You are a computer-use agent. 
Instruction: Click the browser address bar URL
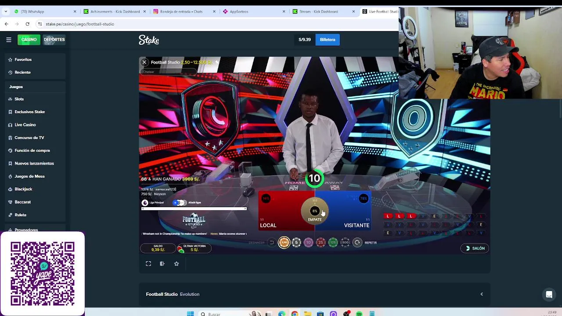(80, 24)
